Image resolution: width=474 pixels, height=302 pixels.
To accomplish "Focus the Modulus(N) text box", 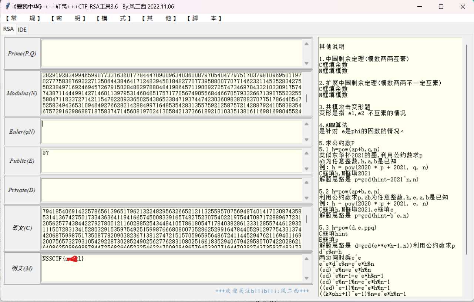I will (172, 93).
